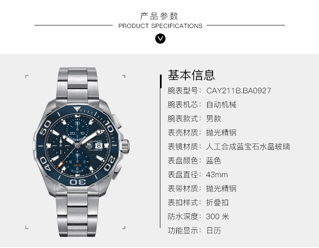
Task: Click the bezel triangle marker at top
Action: [x=77, y=109]
